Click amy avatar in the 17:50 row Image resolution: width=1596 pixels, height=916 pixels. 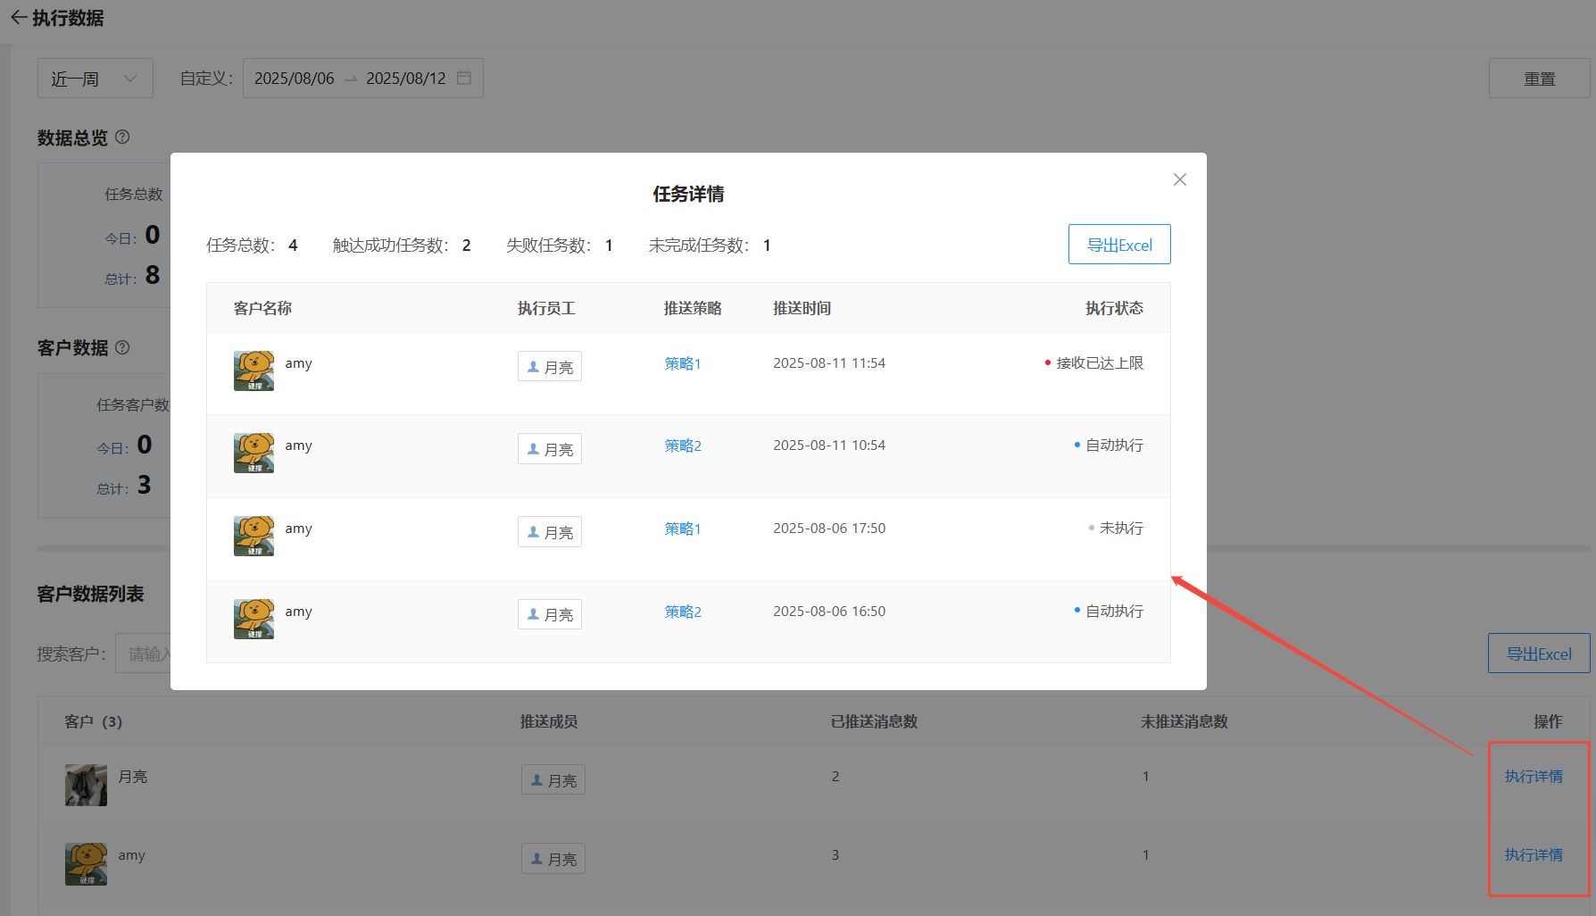pos(254,536)
